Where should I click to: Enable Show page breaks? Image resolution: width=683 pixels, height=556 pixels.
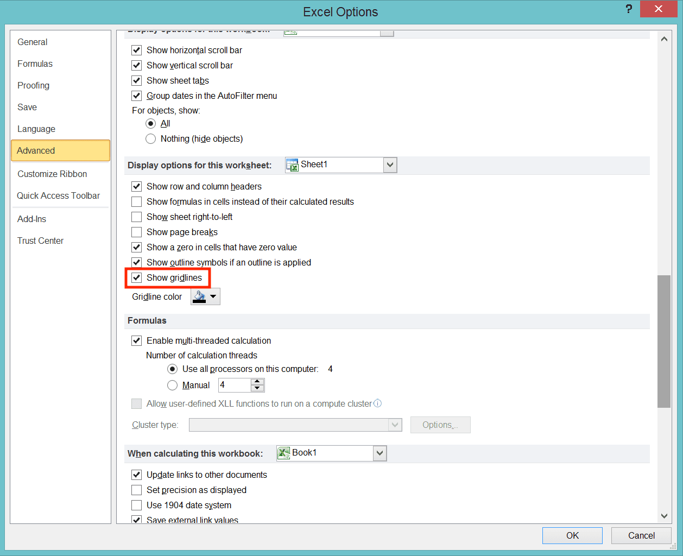(136, 232)
